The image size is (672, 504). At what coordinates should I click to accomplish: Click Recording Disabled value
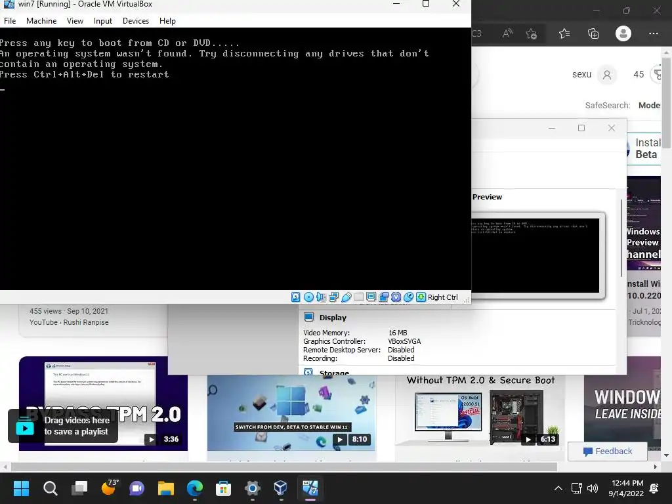pyautogui.click(x=401, y=358)
